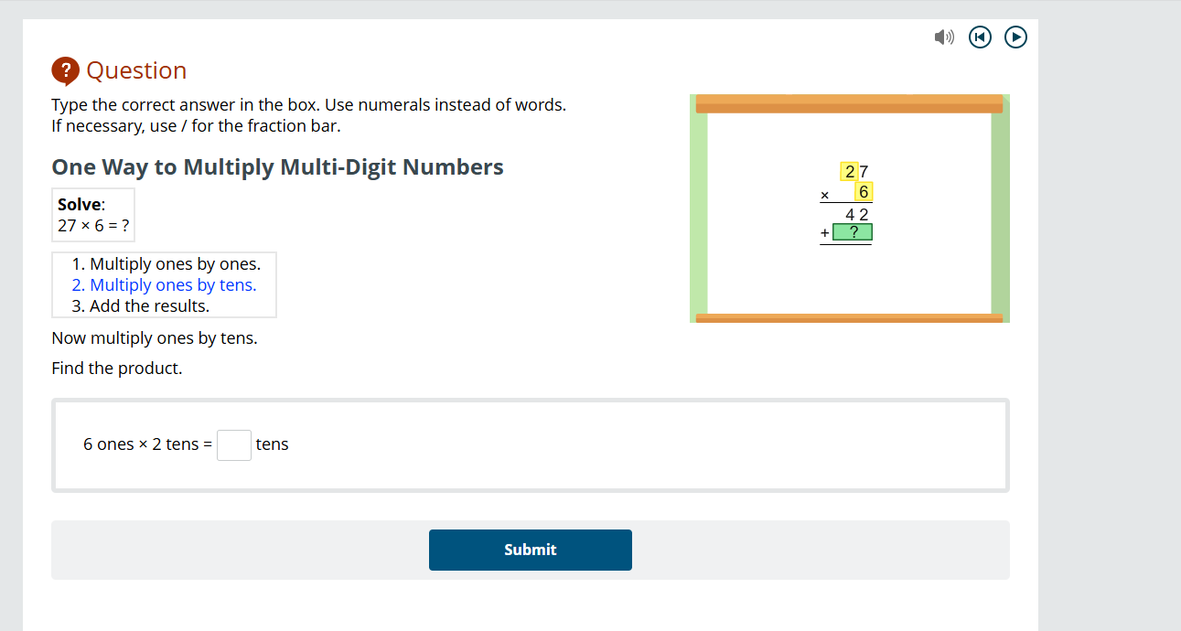This screenshot has height=631, width=1181.
Task: Select step 2 Multiply ones by tens
Action: [164, 284]
